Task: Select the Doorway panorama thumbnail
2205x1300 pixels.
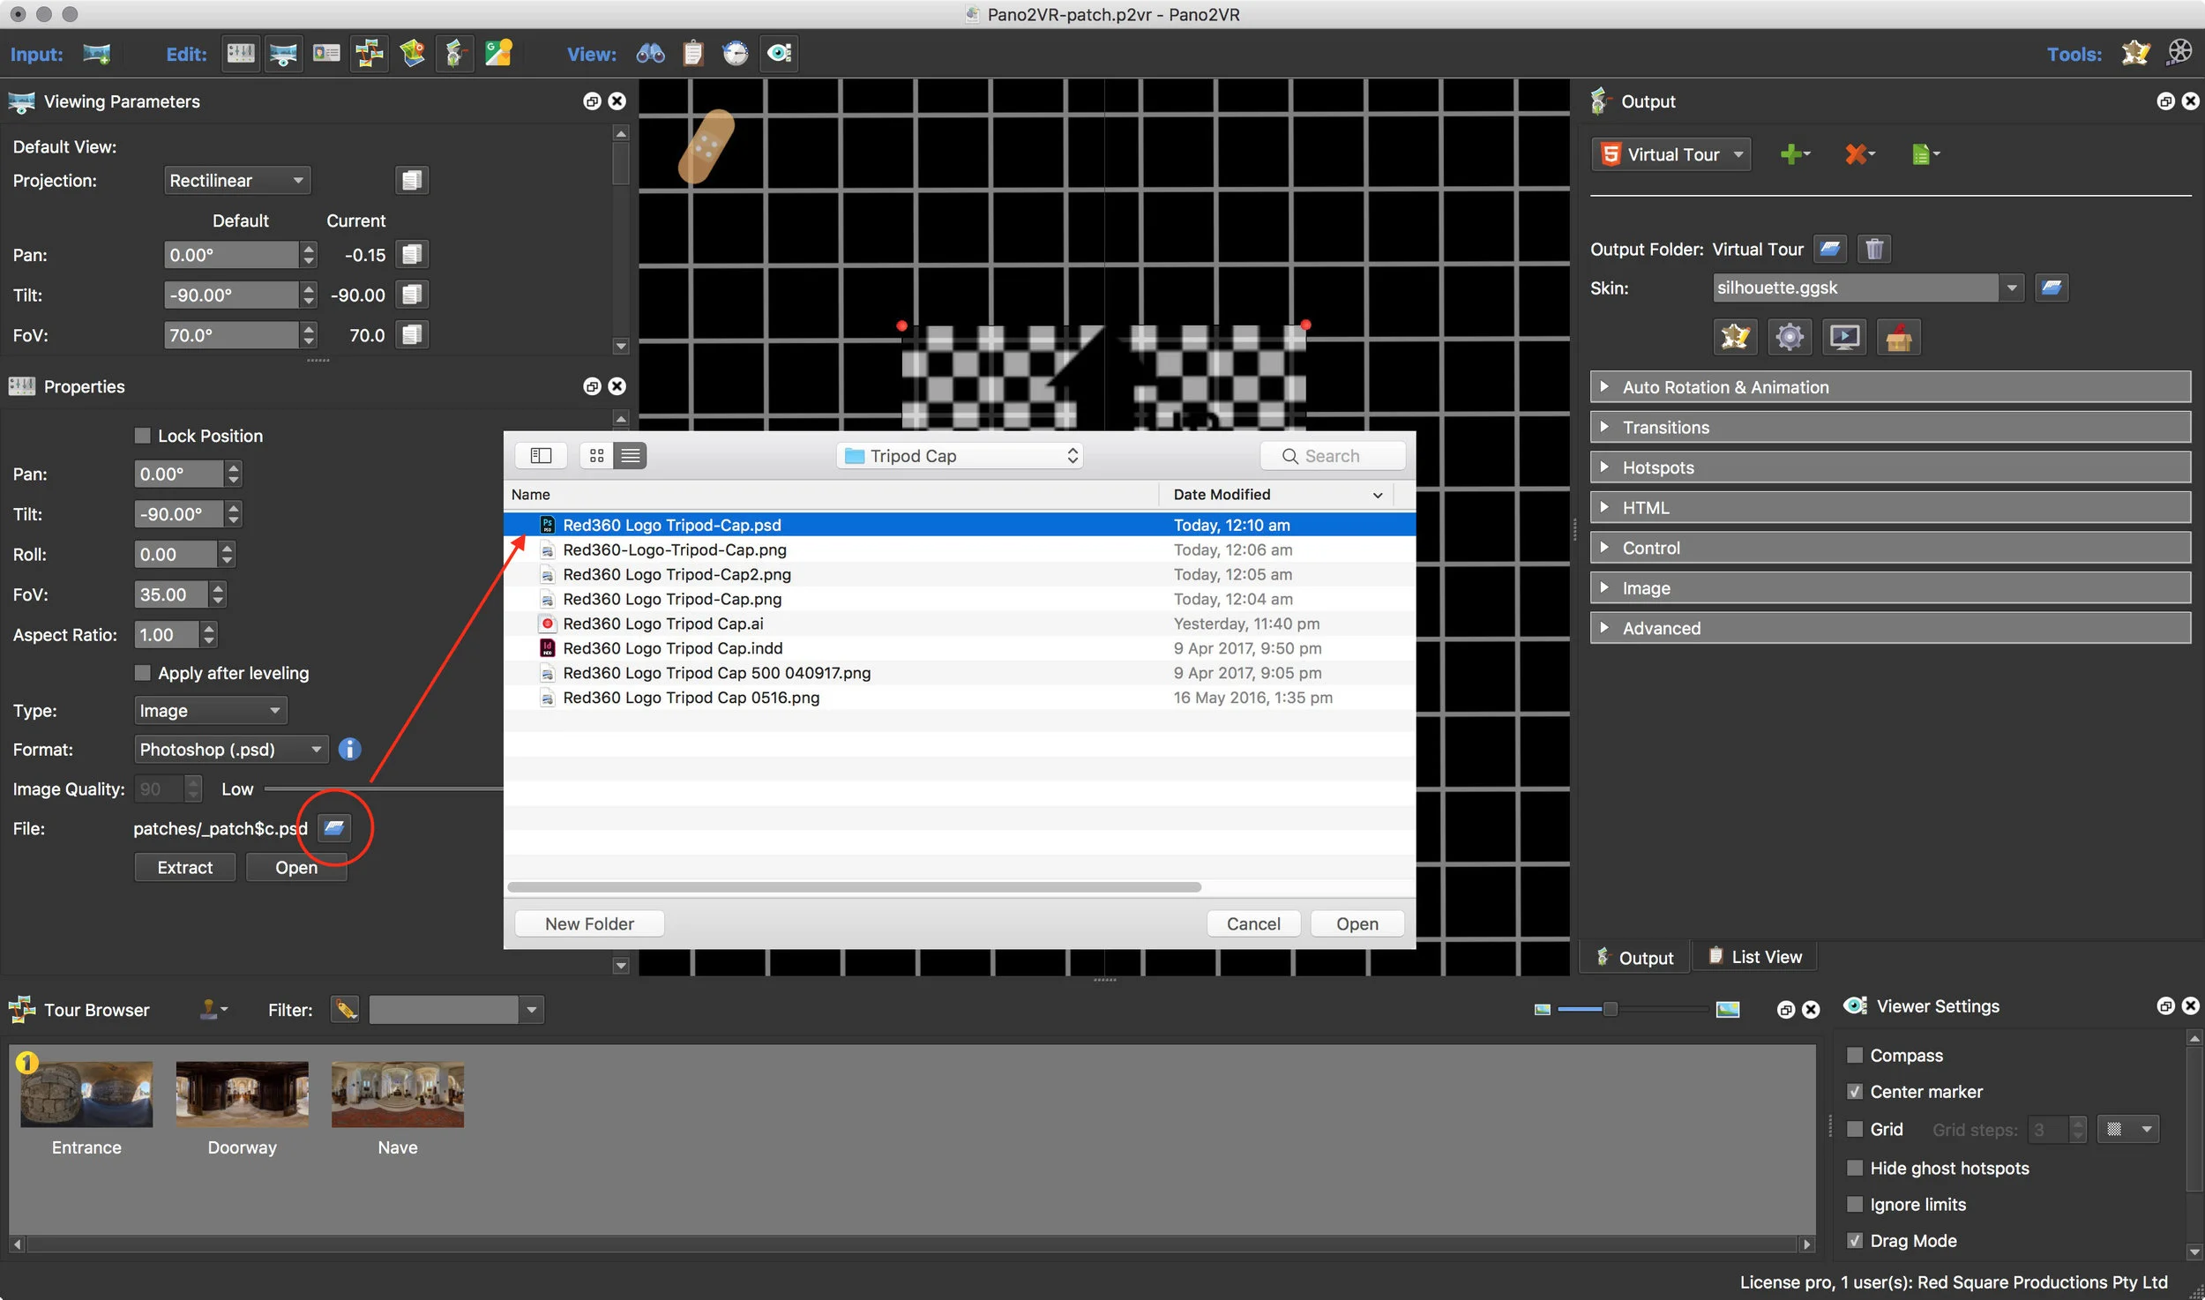Action: point(242,1094)
